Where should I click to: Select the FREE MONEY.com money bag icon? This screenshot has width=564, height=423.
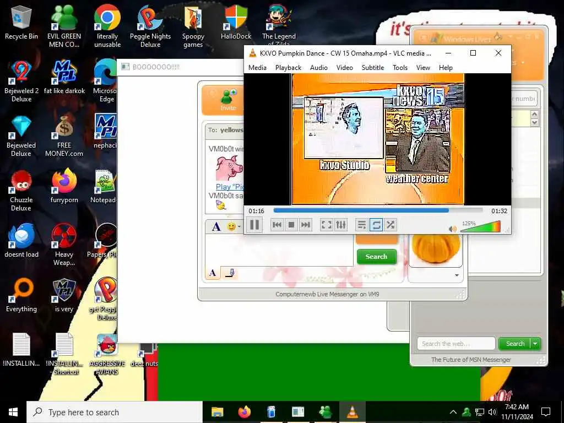[64, 136]
